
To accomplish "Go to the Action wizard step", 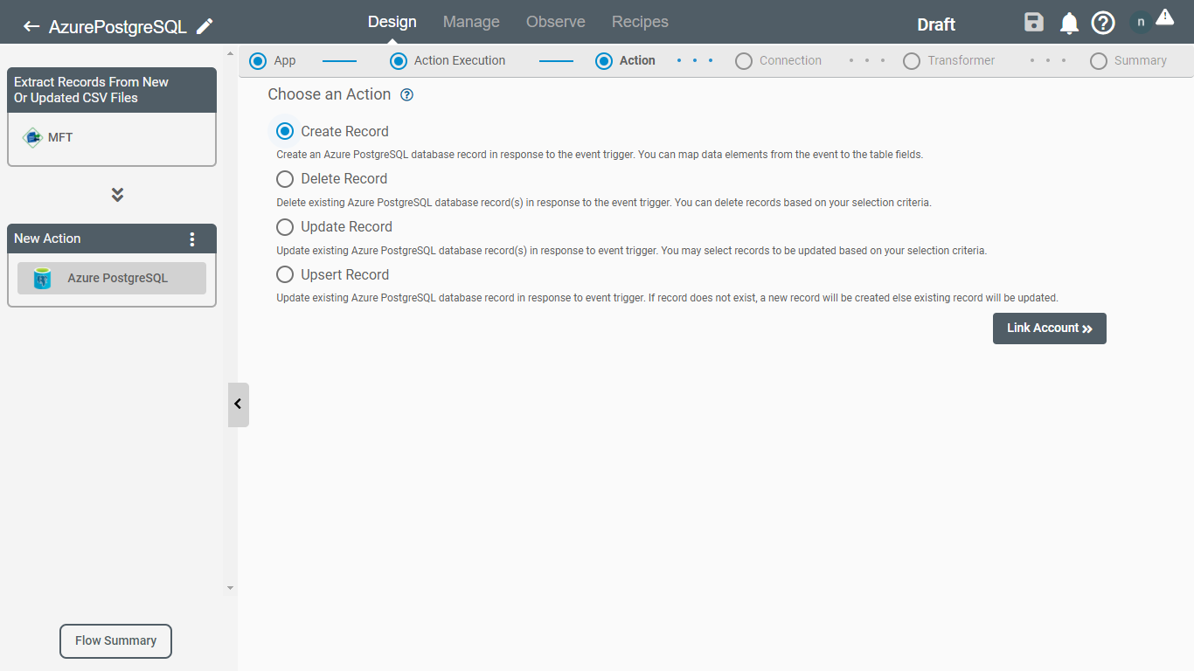I will (625, 61).
